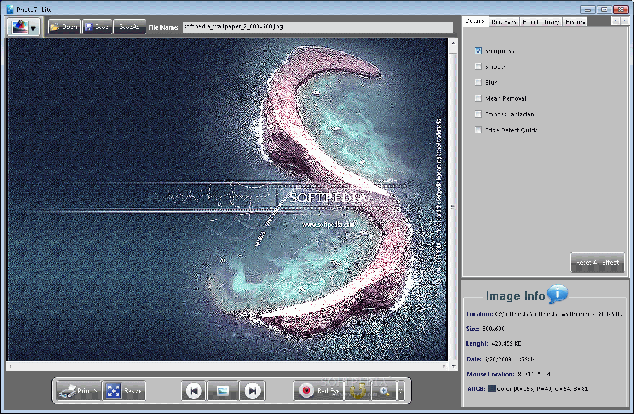Click Reset All Effect button
Screen dimensions: 634x414
597,263
